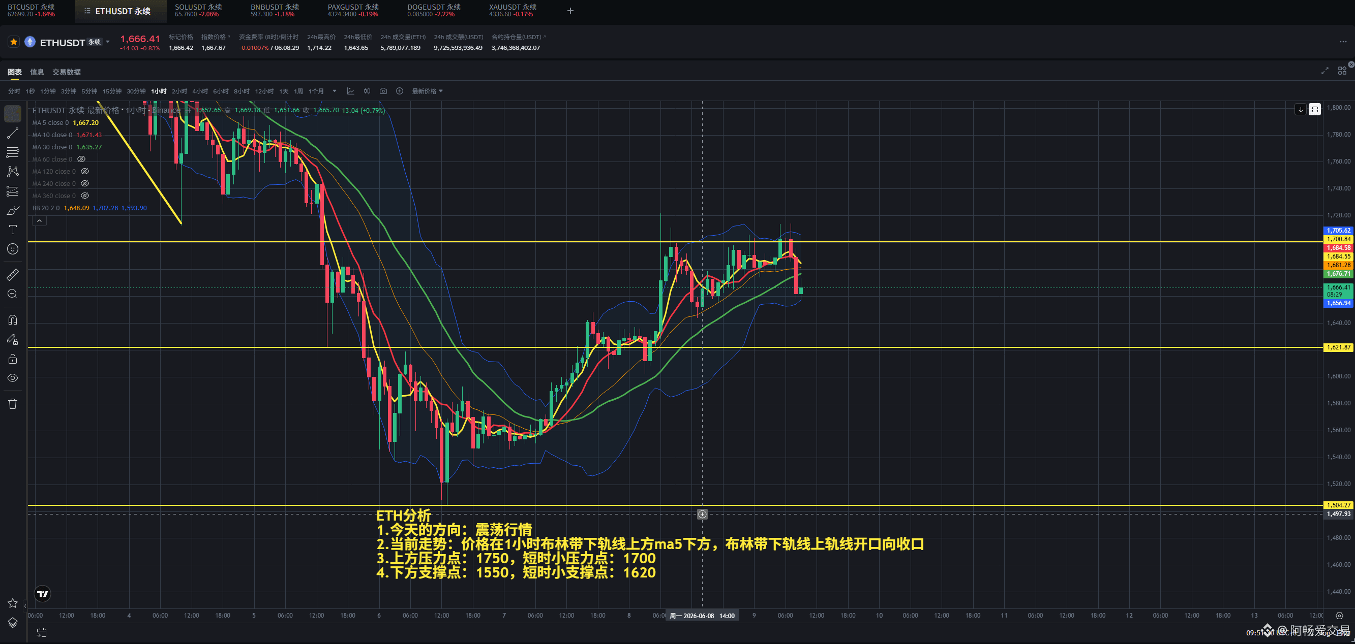Viewport: 1355px width, 644px height.
Task: Select the 分时 timeframe
Action: [14, 91]
